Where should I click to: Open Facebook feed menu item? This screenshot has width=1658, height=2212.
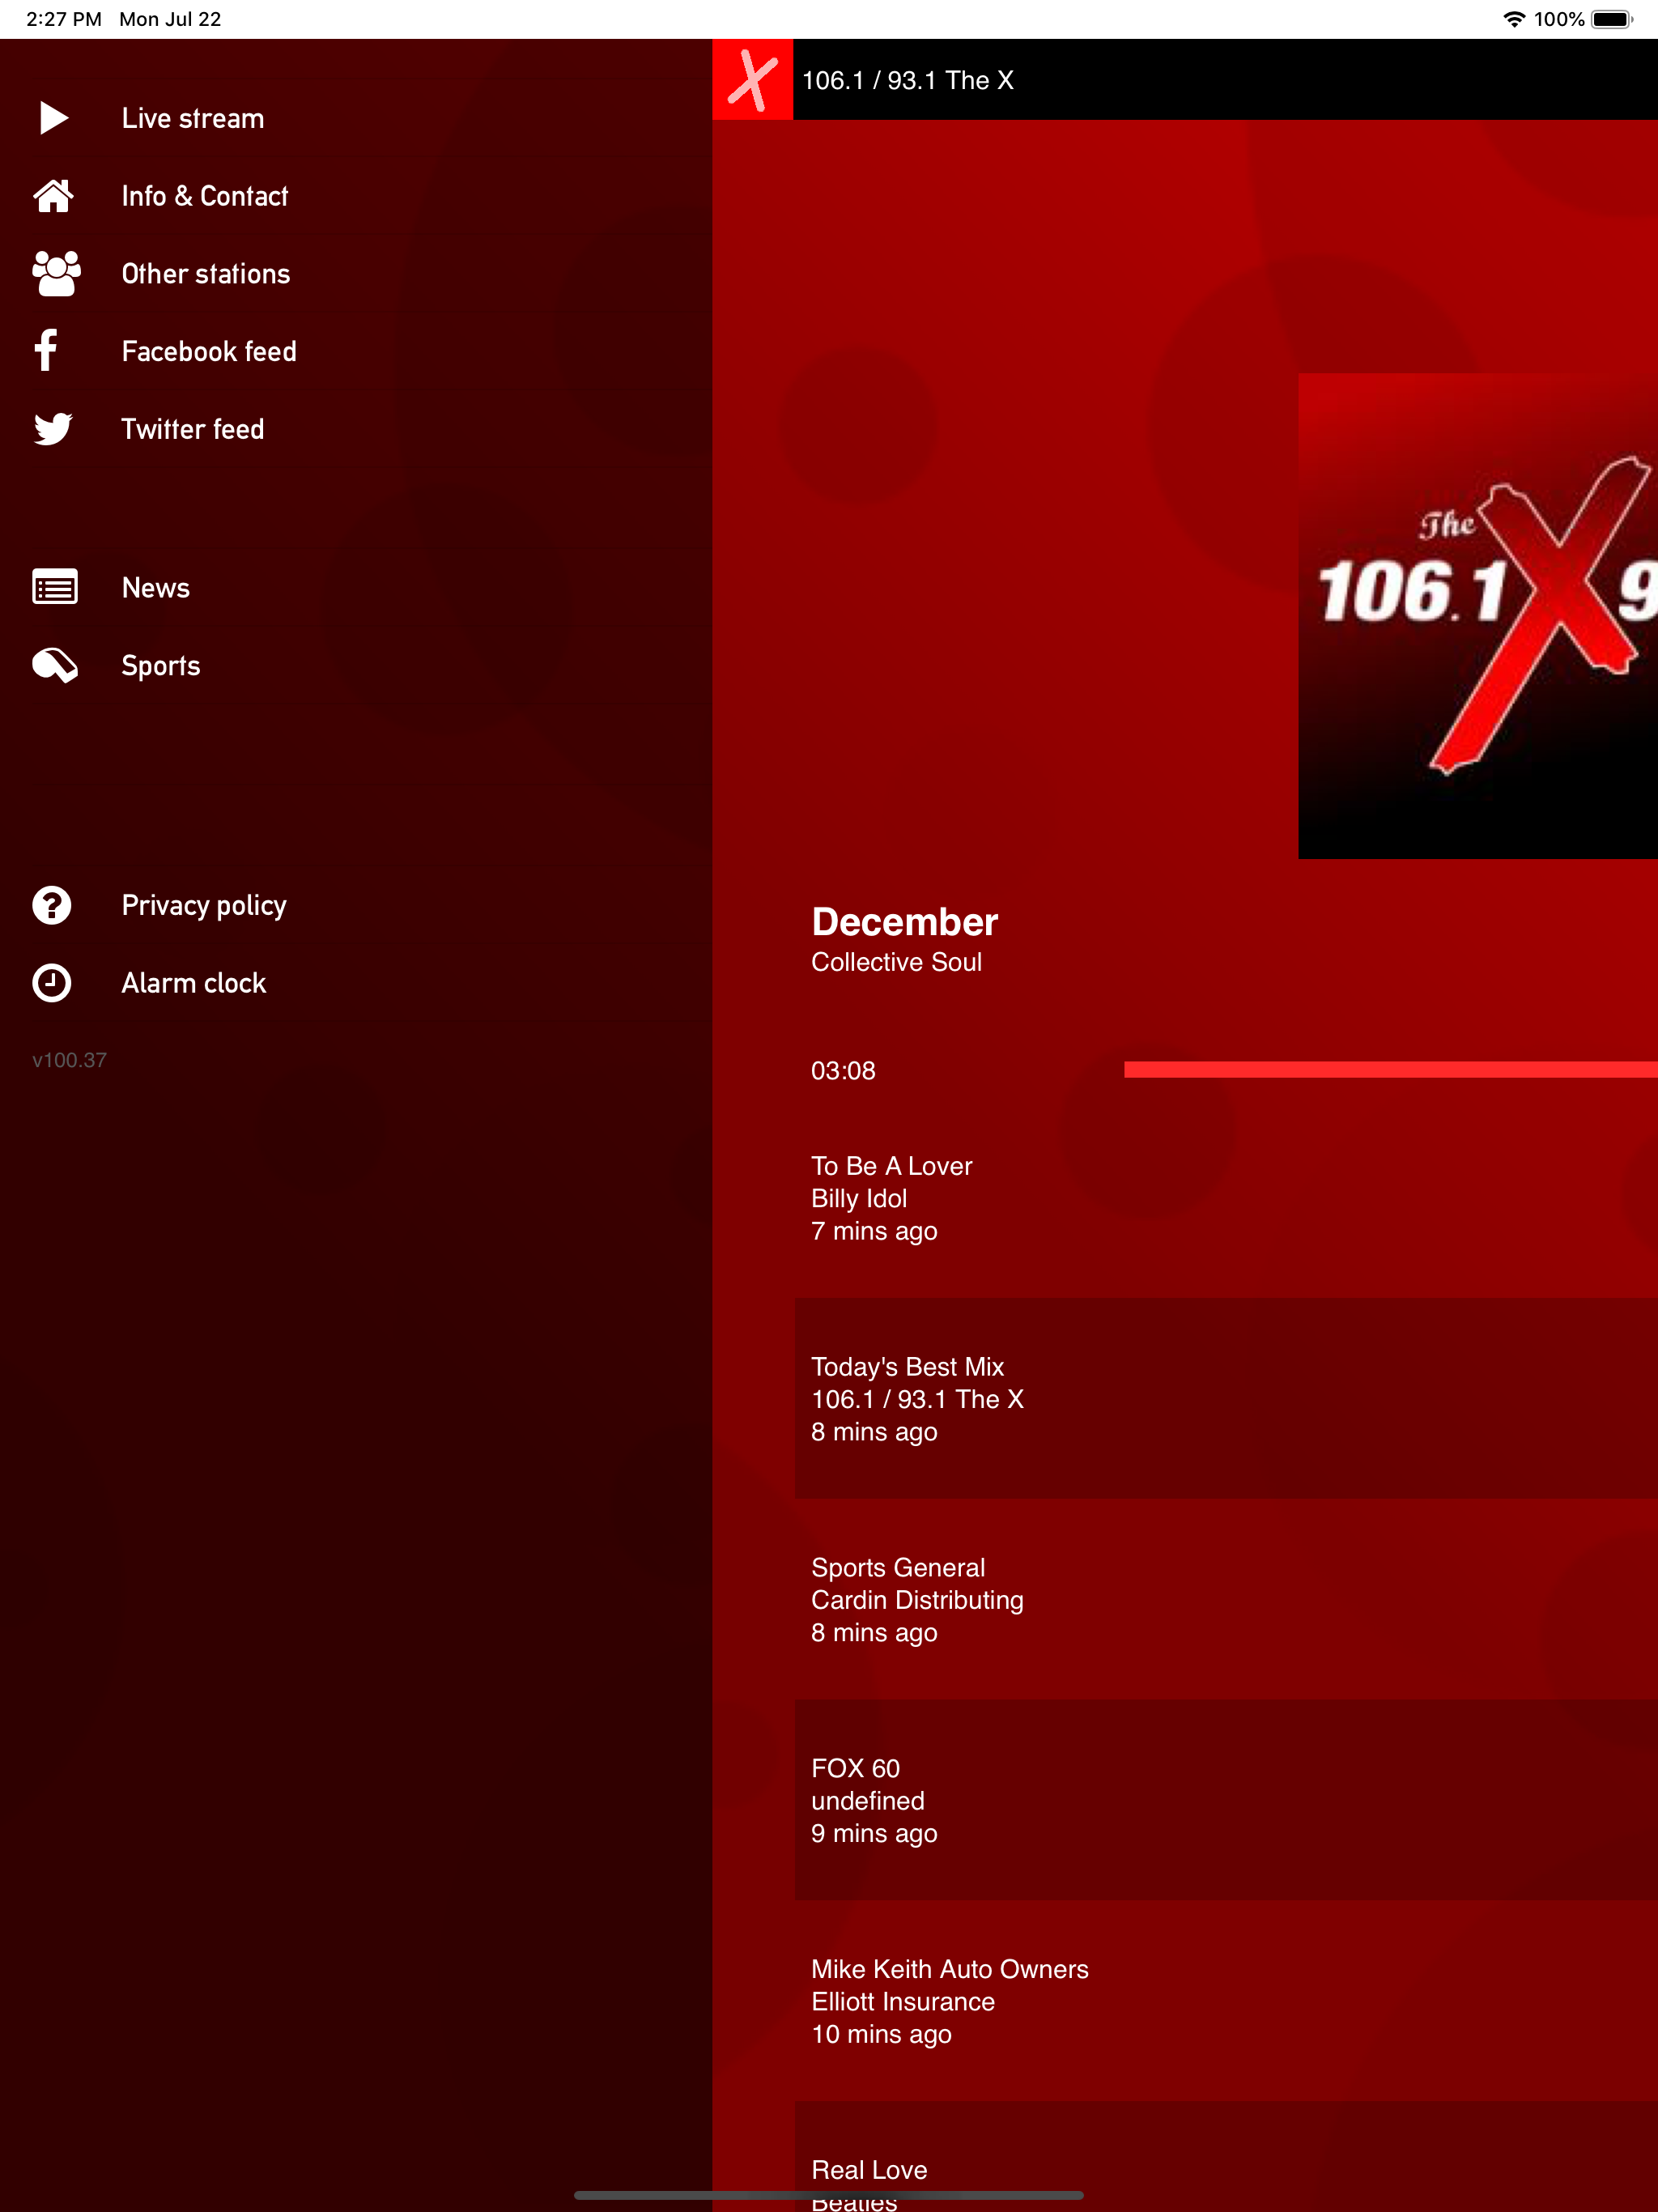click(356, 351)
